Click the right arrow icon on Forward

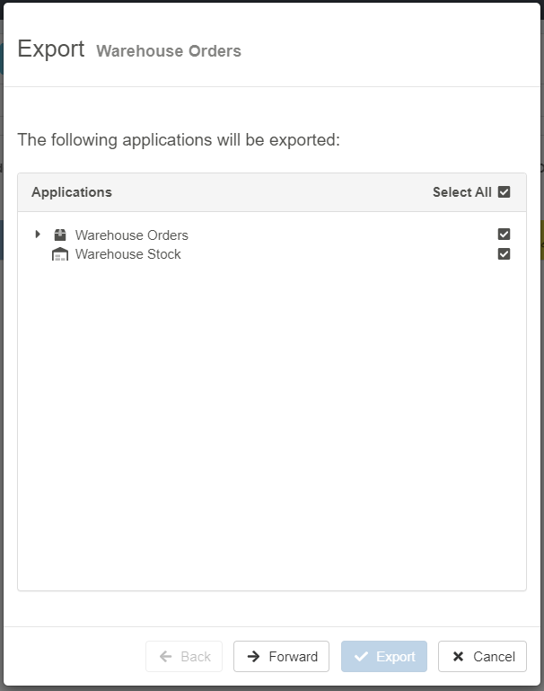[x=254, y=657]
